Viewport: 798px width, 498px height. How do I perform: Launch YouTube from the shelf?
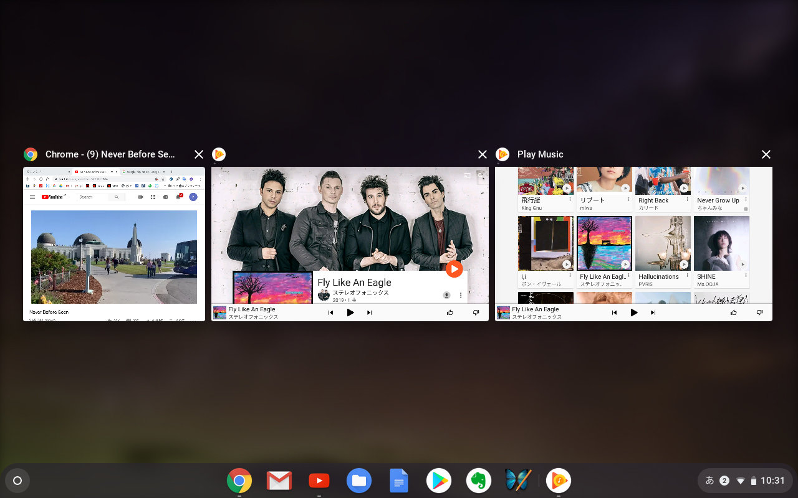coord(319,480)
